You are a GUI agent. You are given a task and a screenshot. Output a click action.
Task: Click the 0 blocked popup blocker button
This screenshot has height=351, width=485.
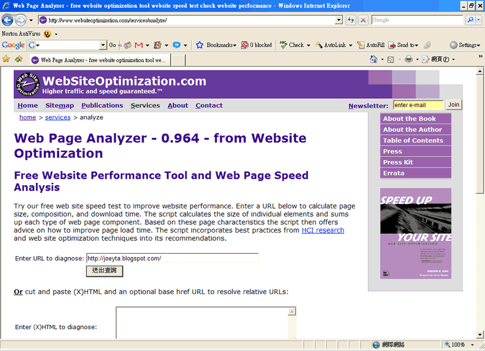[256, 45]
